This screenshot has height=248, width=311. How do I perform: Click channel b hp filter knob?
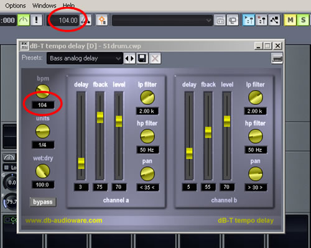256,136
